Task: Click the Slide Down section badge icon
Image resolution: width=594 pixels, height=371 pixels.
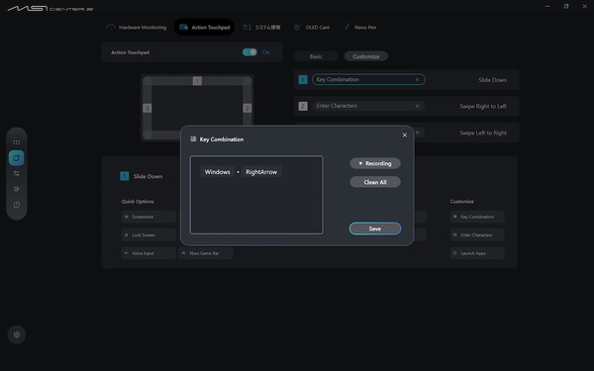Action: coord(125,176)
